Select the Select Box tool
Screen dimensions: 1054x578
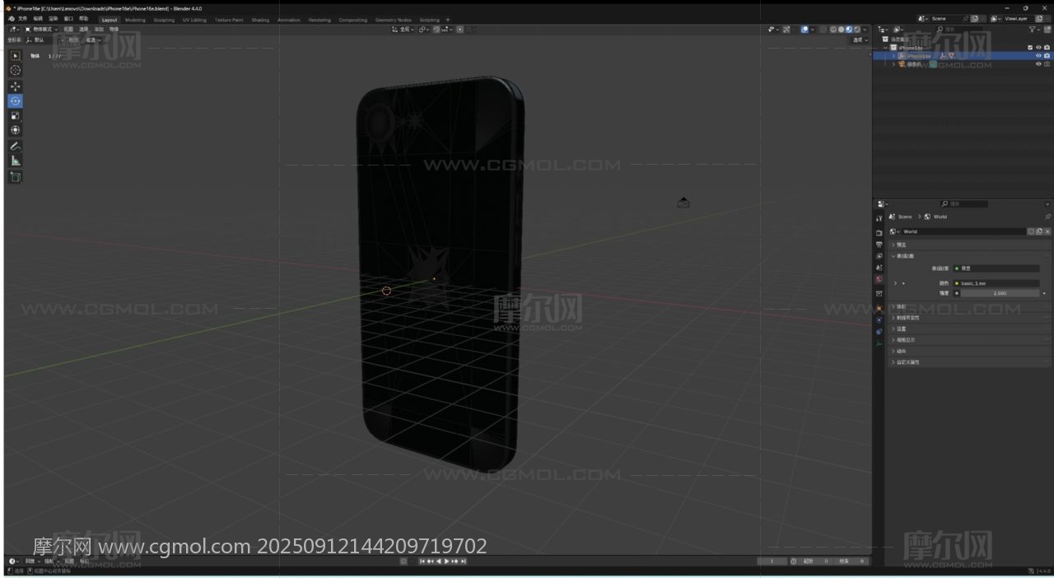click(x=15, y=55)
